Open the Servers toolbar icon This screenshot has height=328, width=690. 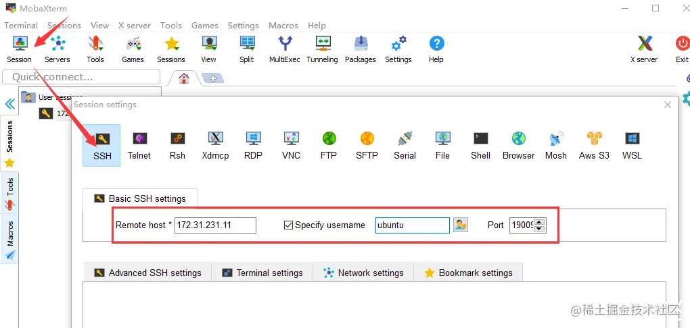pyautogui.click(x=57, y=50)
